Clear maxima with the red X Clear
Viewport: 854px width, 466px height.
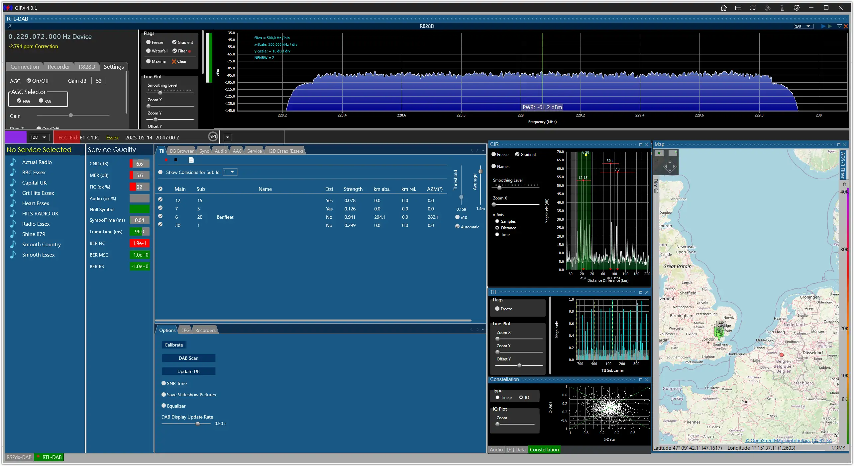tap(179, 61)
